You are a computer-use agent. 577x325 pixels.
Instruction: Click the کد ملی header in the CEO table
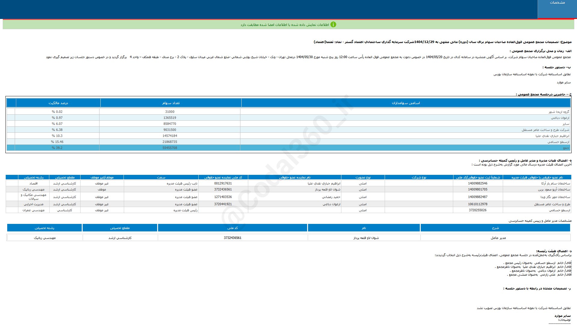(232, 228)
